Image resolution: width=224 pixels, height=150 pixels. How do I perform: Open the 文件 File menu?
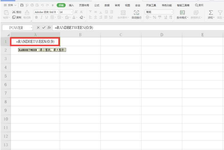pos(10,5)
